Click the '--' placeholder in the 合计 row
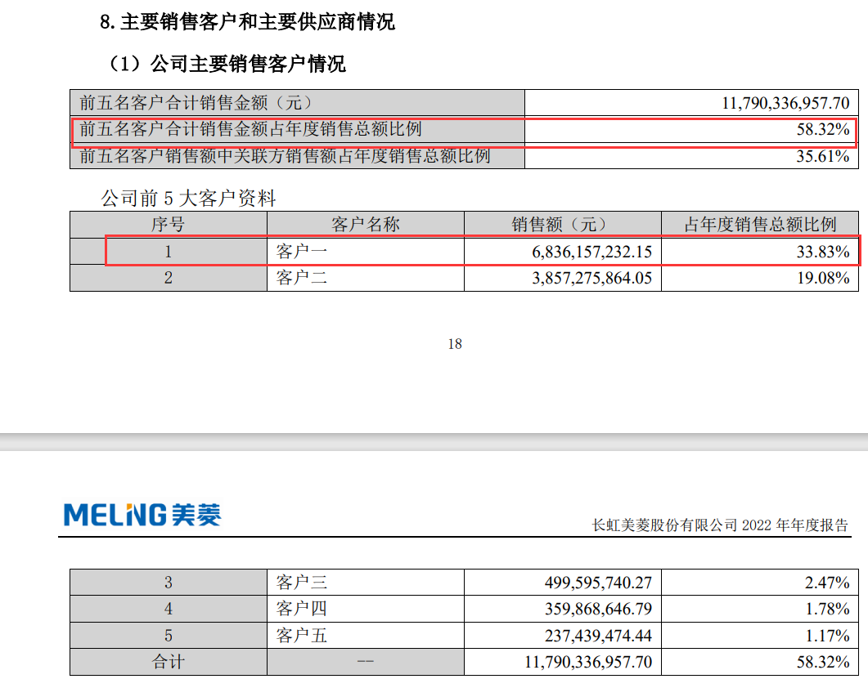The width and height of the screenshot is (868, 679). (x=366, y=662)
